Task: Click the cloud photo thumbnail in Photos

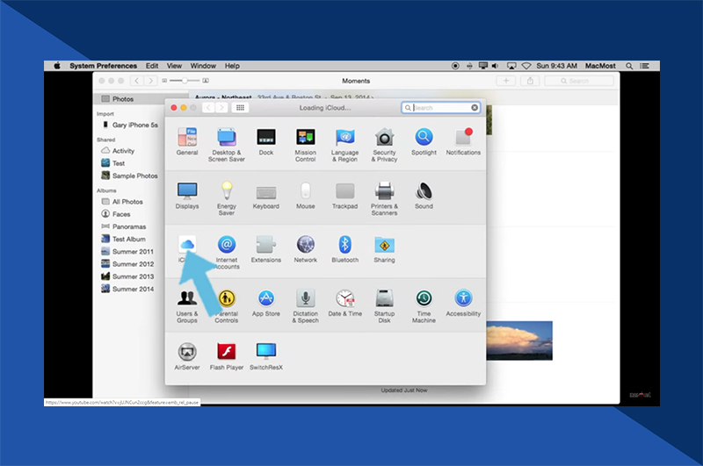Action: (x=519, y=341)
